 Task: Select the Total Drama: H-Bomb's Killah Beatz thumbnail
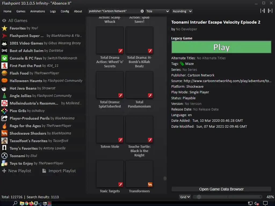pyautogui.click(x=139, y=40)
